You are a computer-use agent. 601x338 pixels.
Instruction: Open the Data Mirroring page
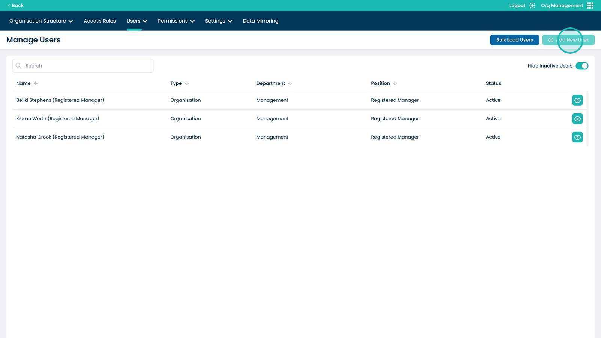[260, 21]
